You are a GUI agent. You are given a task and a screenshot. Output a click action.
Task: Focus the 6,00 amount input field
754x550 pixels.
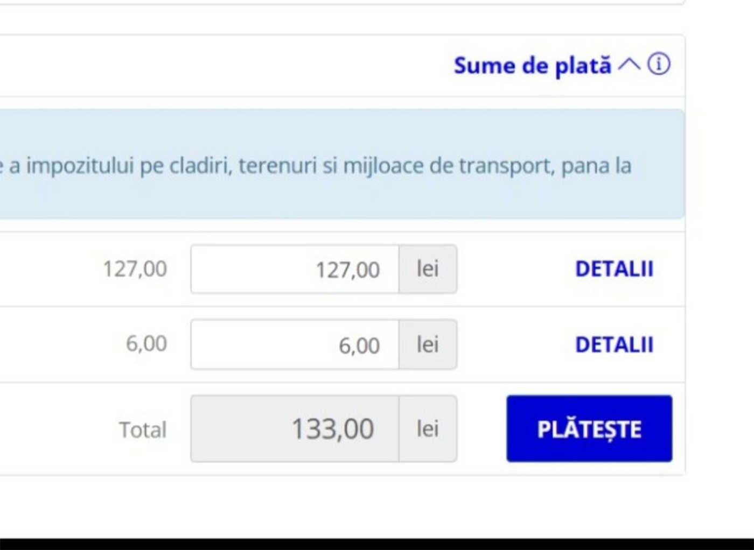pyautogui.click(x=295, y=344)
